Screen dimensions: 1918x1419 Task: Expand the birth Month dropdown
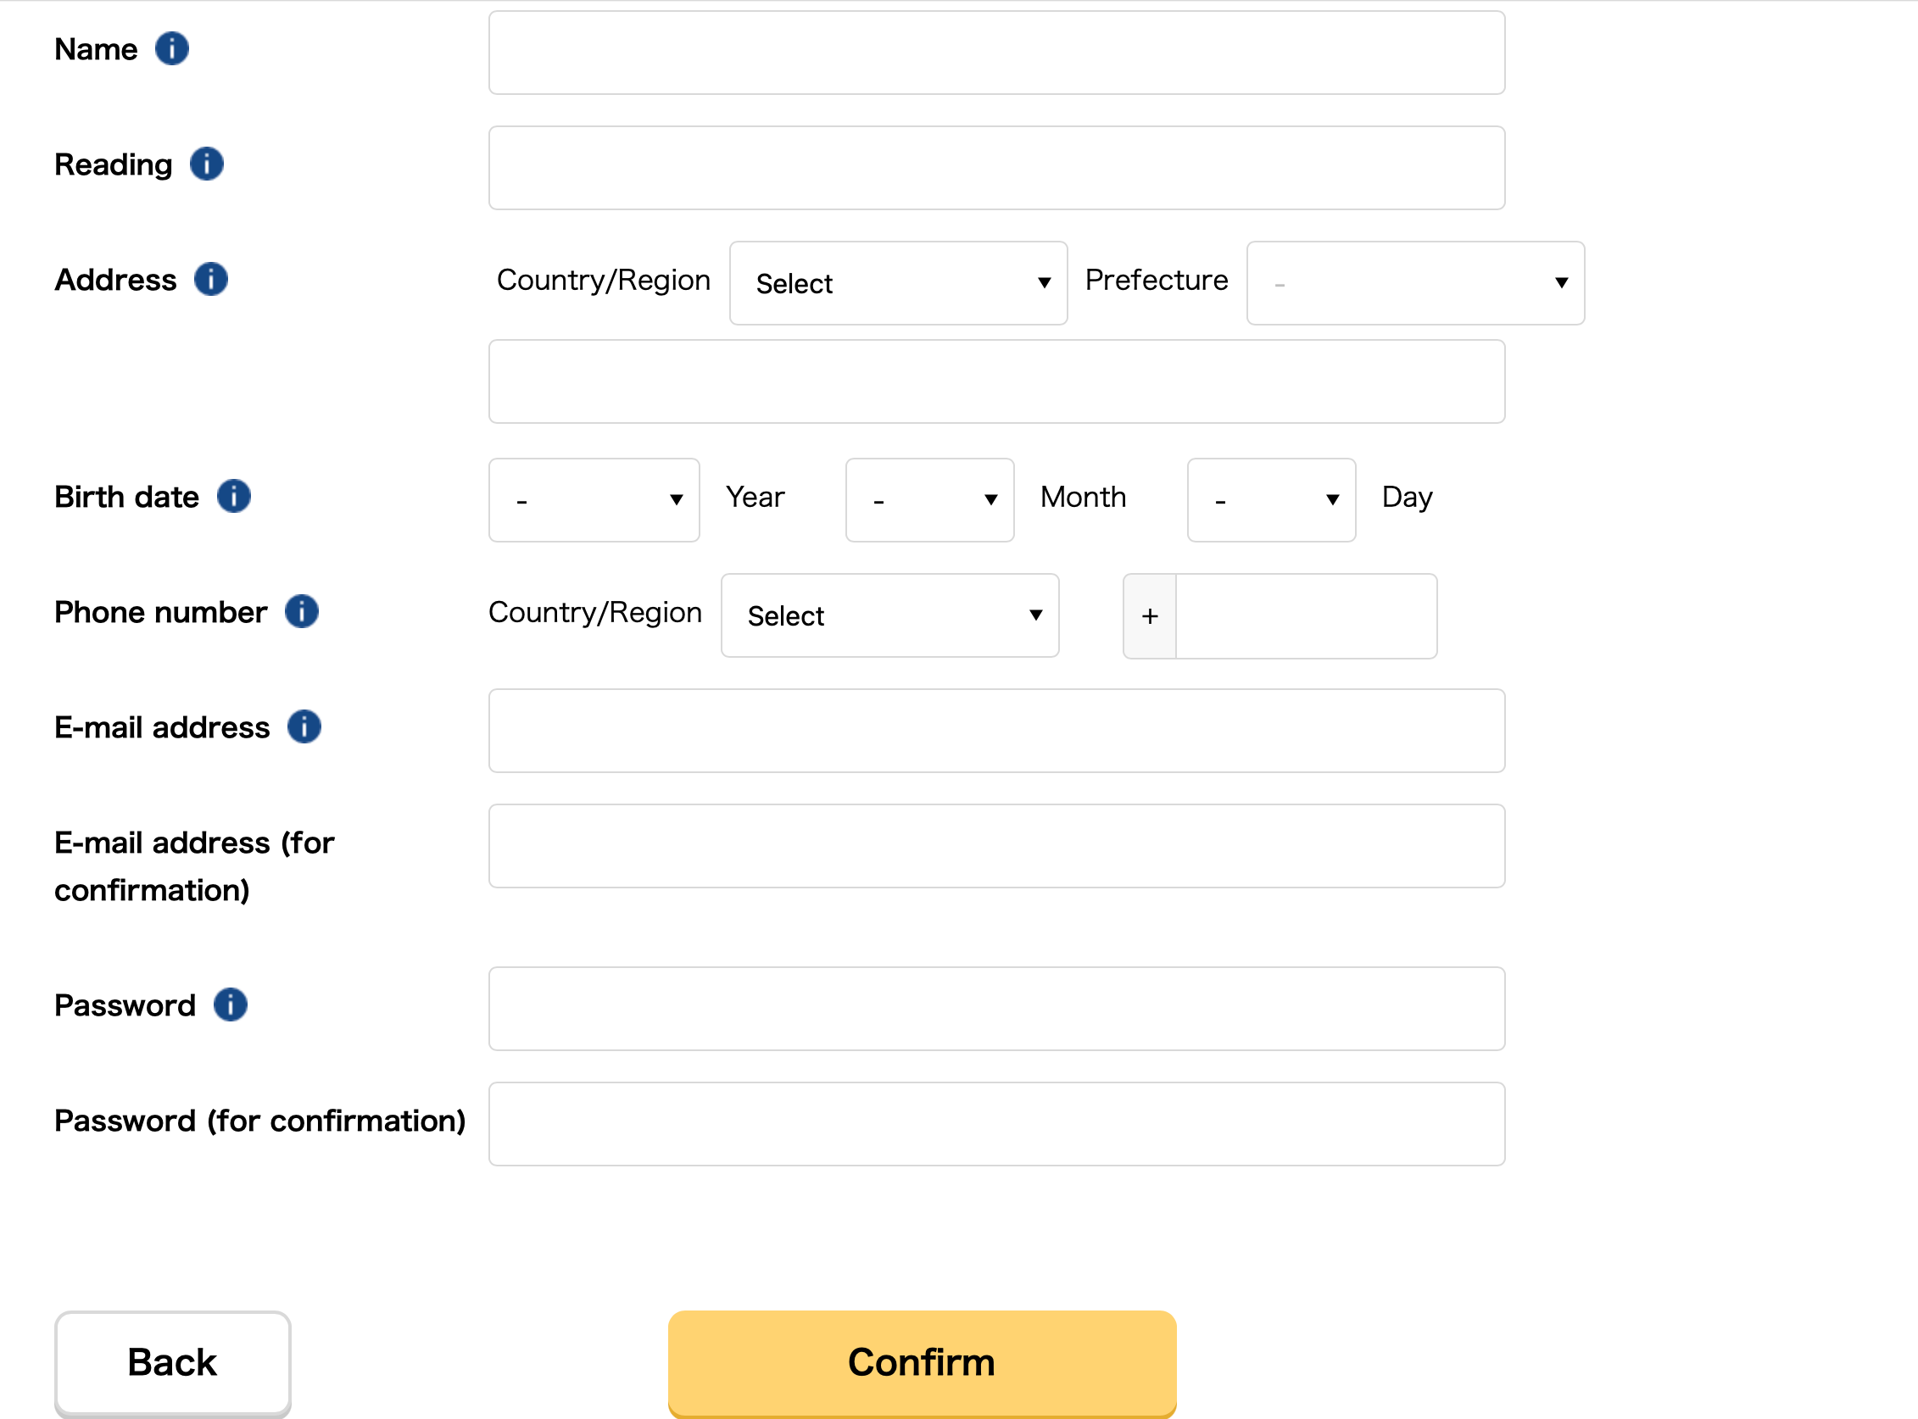point(930,500)
